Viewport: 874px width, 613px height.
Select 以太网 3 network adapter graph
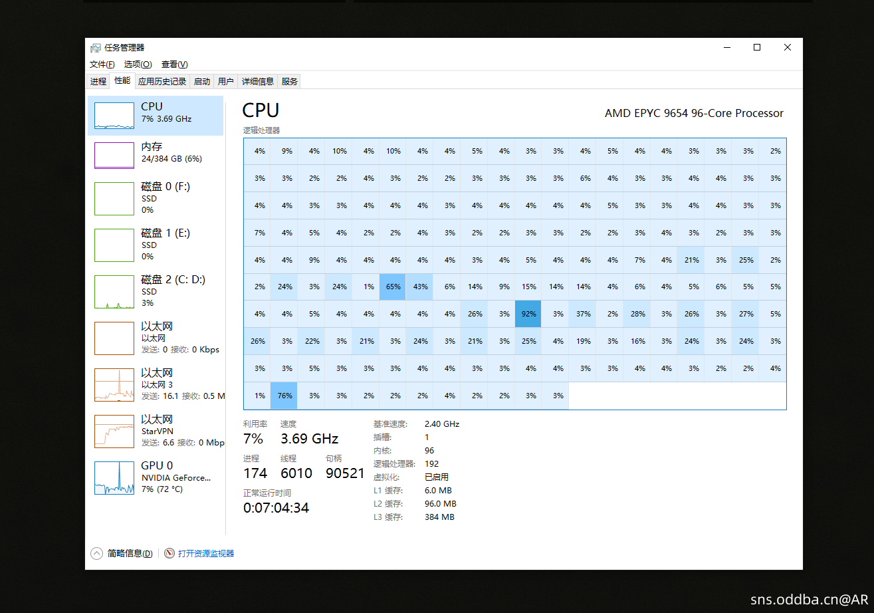tap(114, 384)
